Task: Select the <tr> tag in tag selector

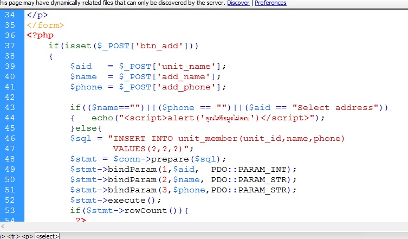Action: pos(14,236)
